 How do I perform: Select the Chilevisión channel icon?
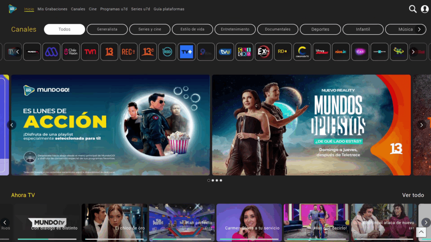tap(71, 52)
